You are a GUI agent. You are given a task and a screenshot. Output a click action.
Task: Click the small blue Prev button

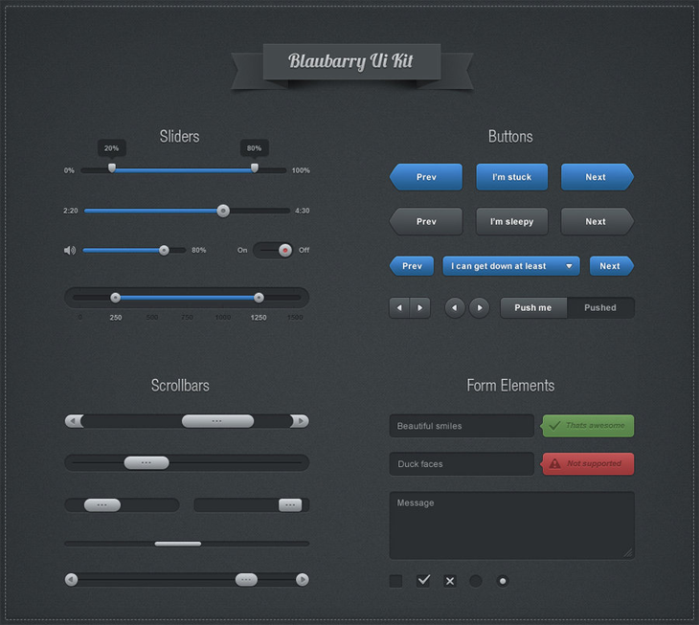point(412,266)
